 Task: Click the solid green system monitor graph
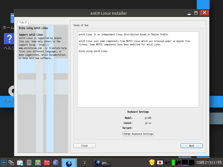tap(173, 163)
